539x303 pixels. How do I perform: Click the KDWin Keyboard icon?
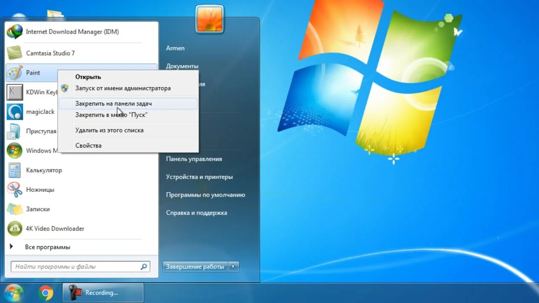[x=15, y=92]
